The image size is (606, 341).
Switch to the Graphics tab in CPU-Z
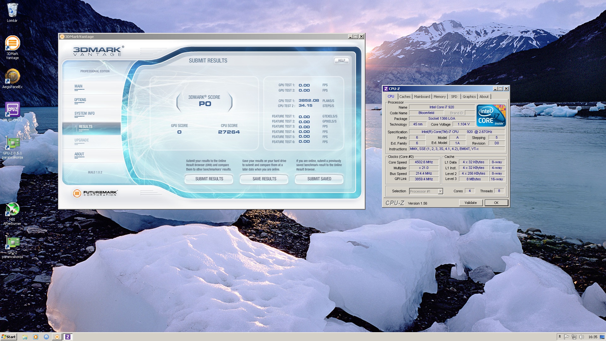click(469, 97)
